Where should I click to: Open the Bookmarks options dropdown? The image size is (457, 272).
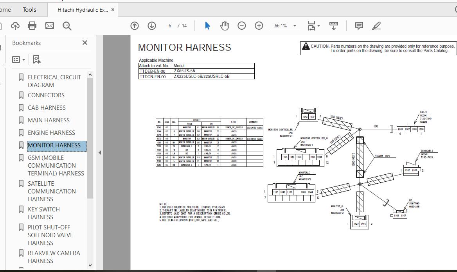[x=18, y=59]
